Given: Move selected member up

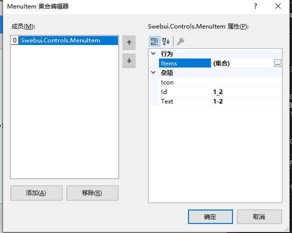Looking at the screenshot, I should click(129, 42).
